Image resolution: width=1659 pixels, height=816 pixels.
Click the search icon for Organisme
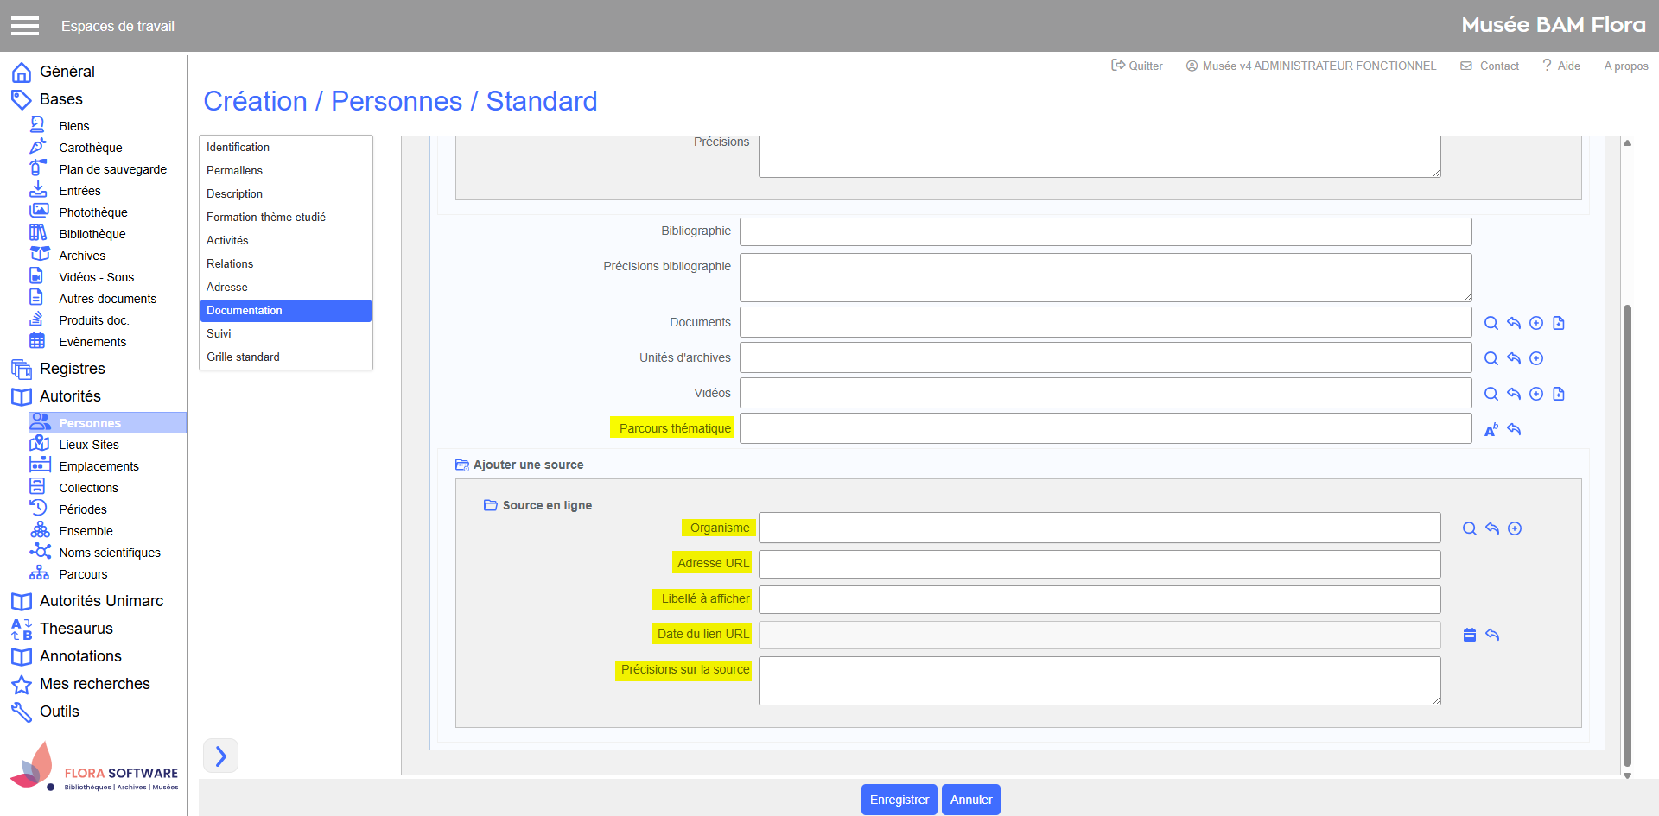1469,528
